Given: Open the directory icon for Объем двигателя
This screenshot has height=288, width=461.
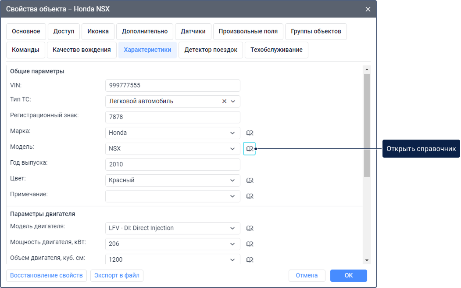Looking at the screenshot, I should (x=250, y=260).
